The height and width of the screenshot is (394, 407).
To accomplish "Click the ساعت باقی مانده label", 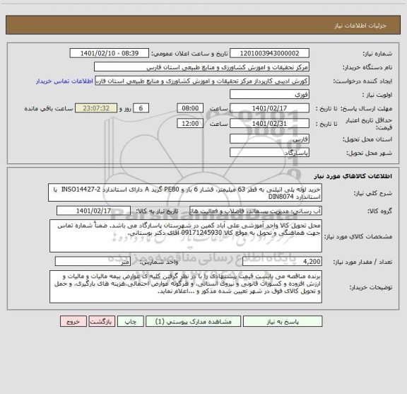I will [x=49, y=109].
